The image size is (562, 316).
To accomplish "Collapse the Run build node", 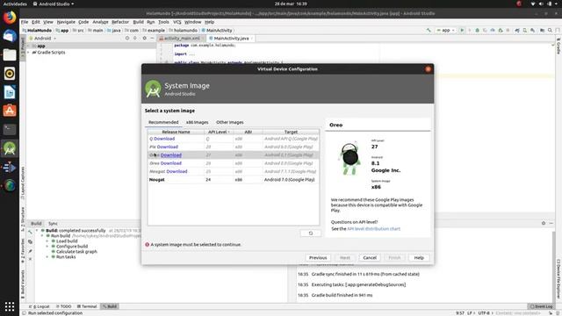I will click(x=42, y=236).
